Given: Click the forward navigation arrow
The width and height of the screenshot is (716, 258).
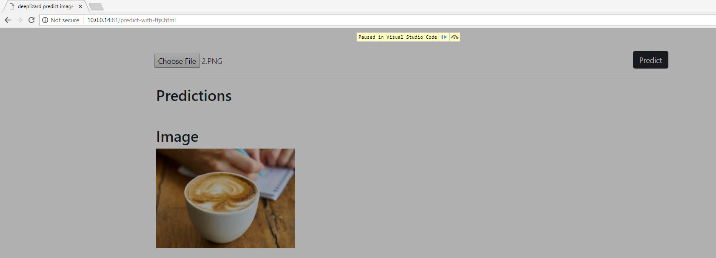Looking at the screenshot, I should coord(20,20).
